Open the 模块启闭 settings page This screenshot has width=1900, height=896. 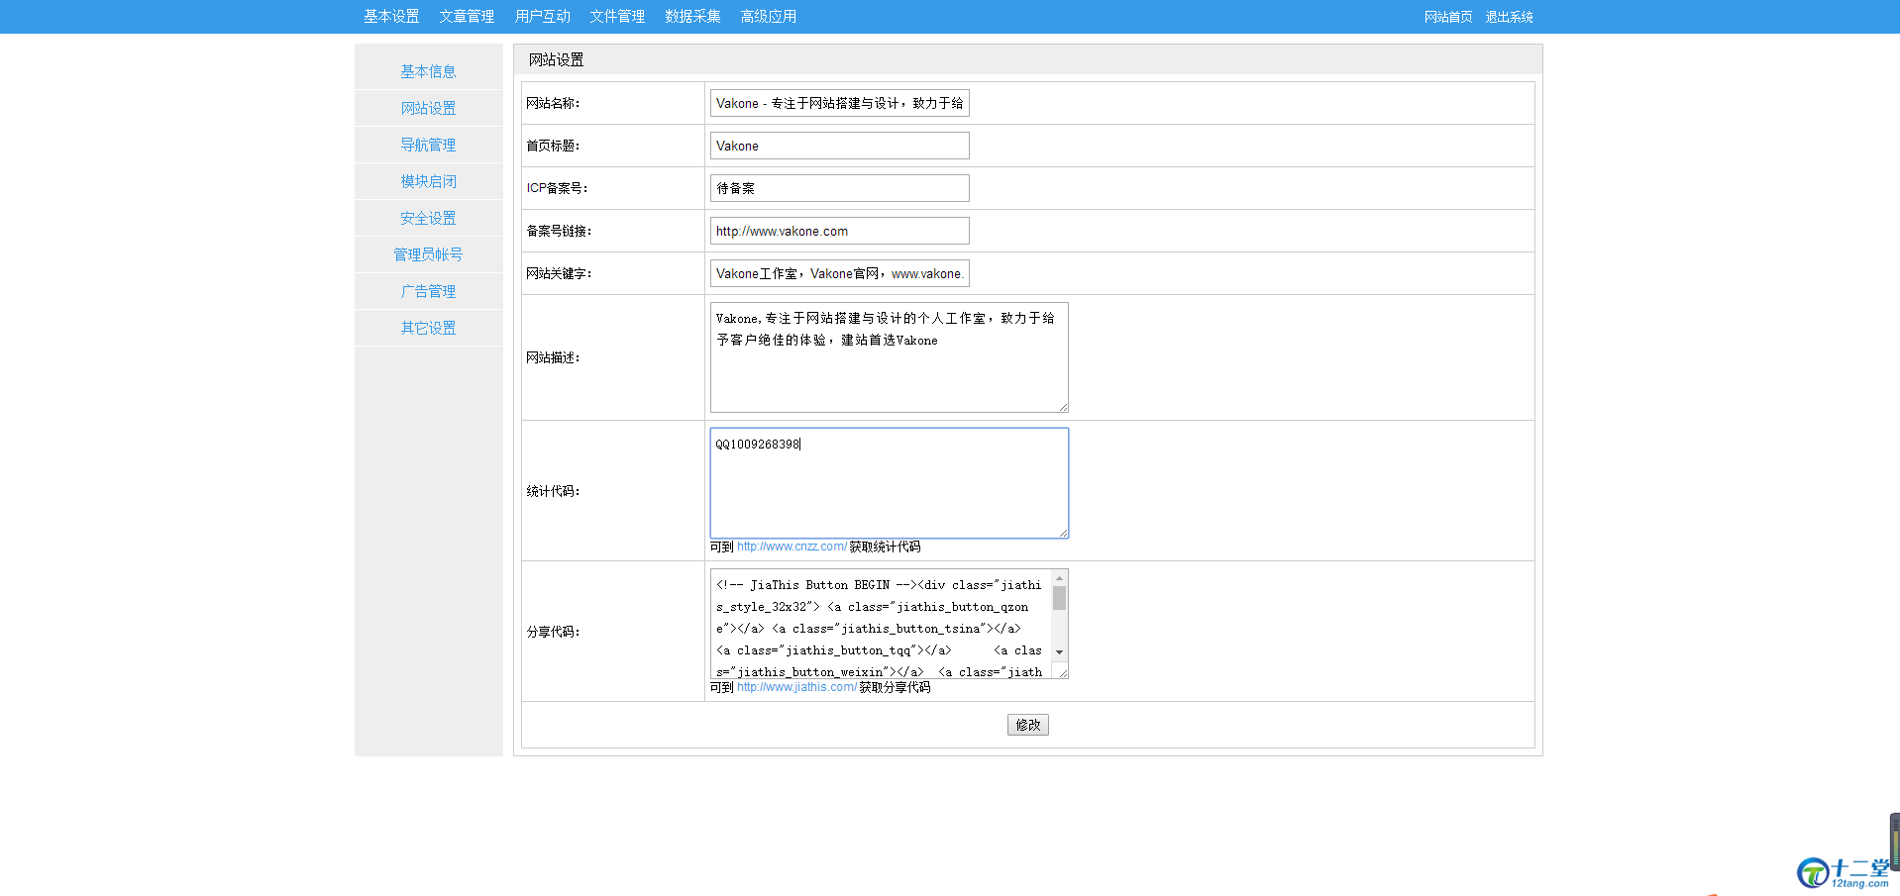coord(428,180)
